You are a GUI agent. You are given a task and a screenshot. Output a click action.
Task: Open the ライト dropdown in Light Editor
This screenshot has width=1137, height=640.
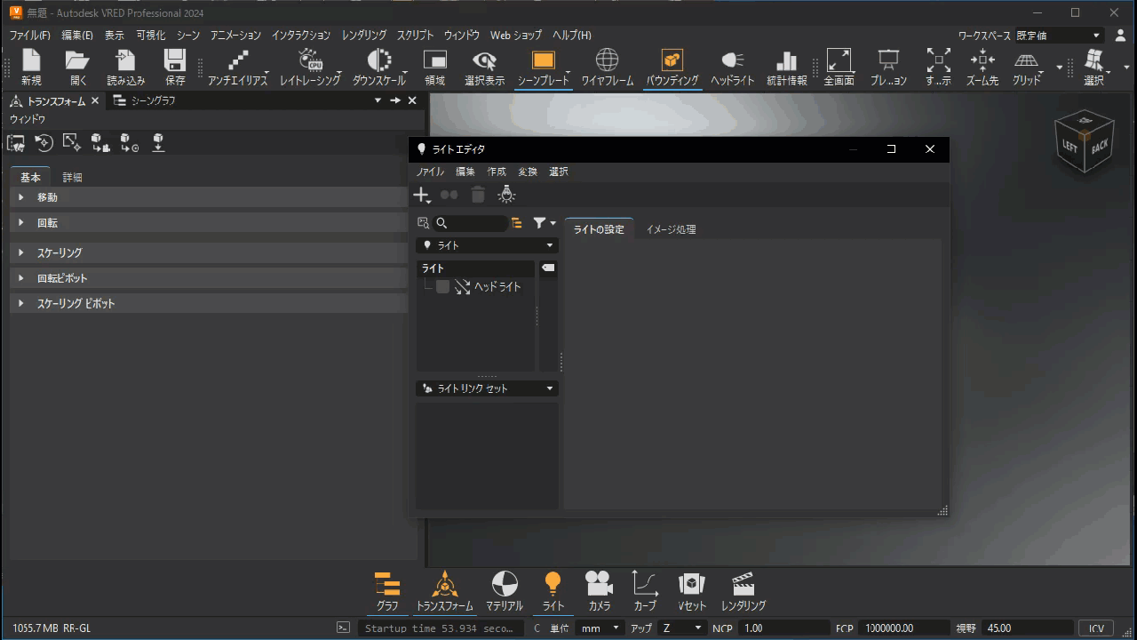click(x=488, y=245)
